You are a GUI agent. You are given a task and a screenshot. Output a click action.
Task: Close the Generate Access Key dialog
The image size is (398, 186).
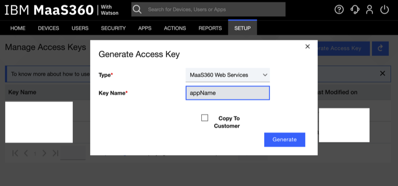tap(307, 46)
